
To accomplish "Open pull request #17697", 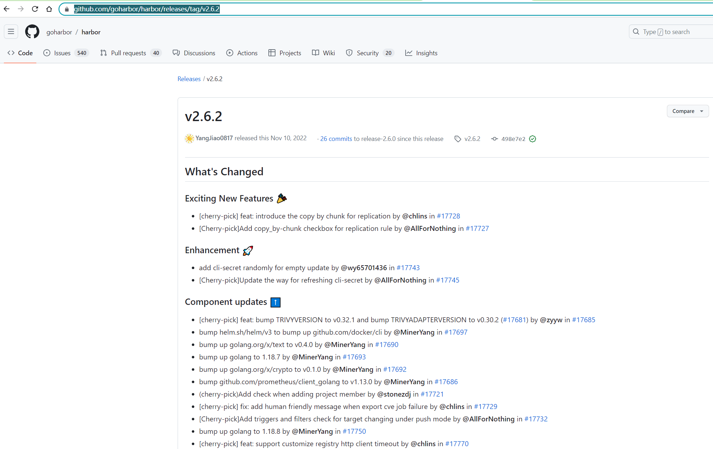I will [456, 332].
